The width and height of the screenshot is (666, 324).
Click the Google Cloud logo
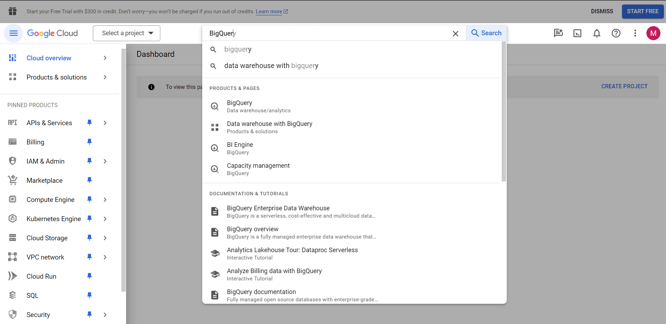(52, 33)
